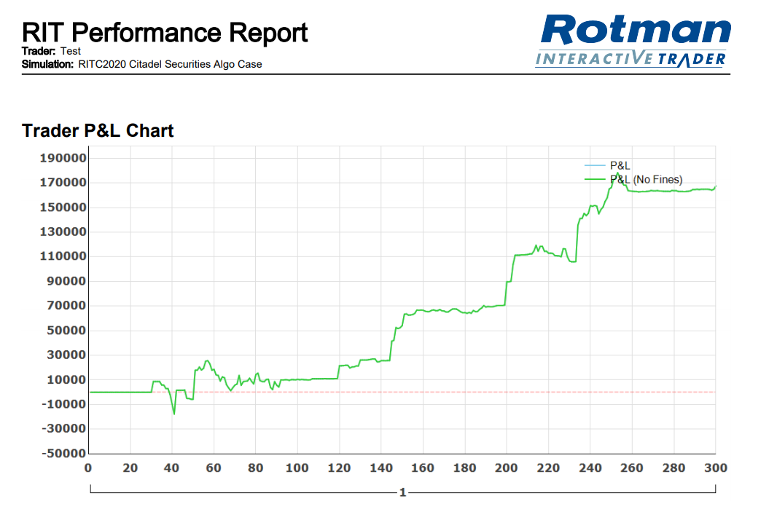Image resolution: width=769 pixels, height=509 pixels.
Task: Select the Trader name 'Test'
Action: (71, 52)
